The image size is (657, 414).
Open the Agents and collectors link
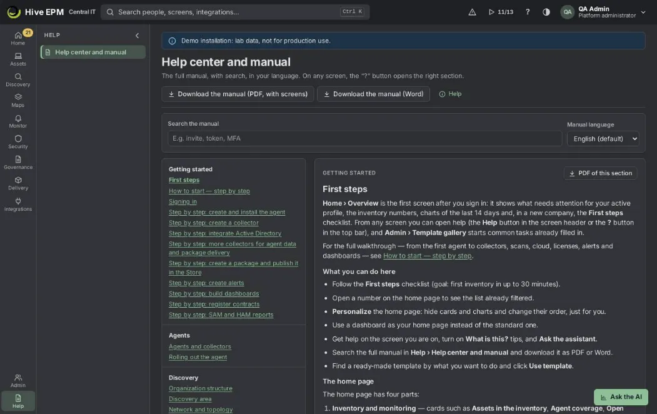click(x=200, y=346)
